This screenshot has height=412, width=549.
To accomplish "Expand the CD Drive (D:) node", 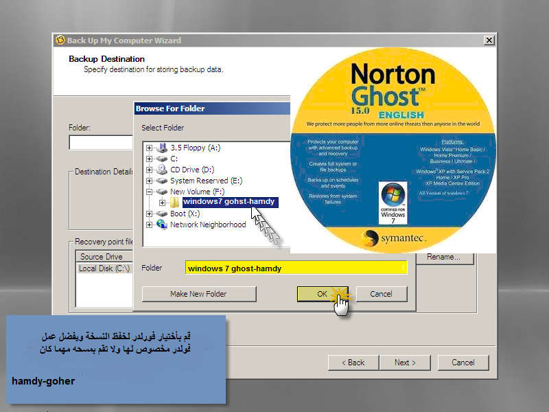I will tap(149, 170).
